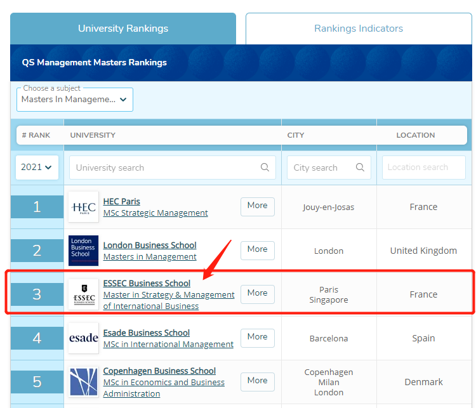Viewport: 476px width, 408px height.
Task: Click the United Kingdom location cell
Action: pyautogui.click(x=423, y=251)
